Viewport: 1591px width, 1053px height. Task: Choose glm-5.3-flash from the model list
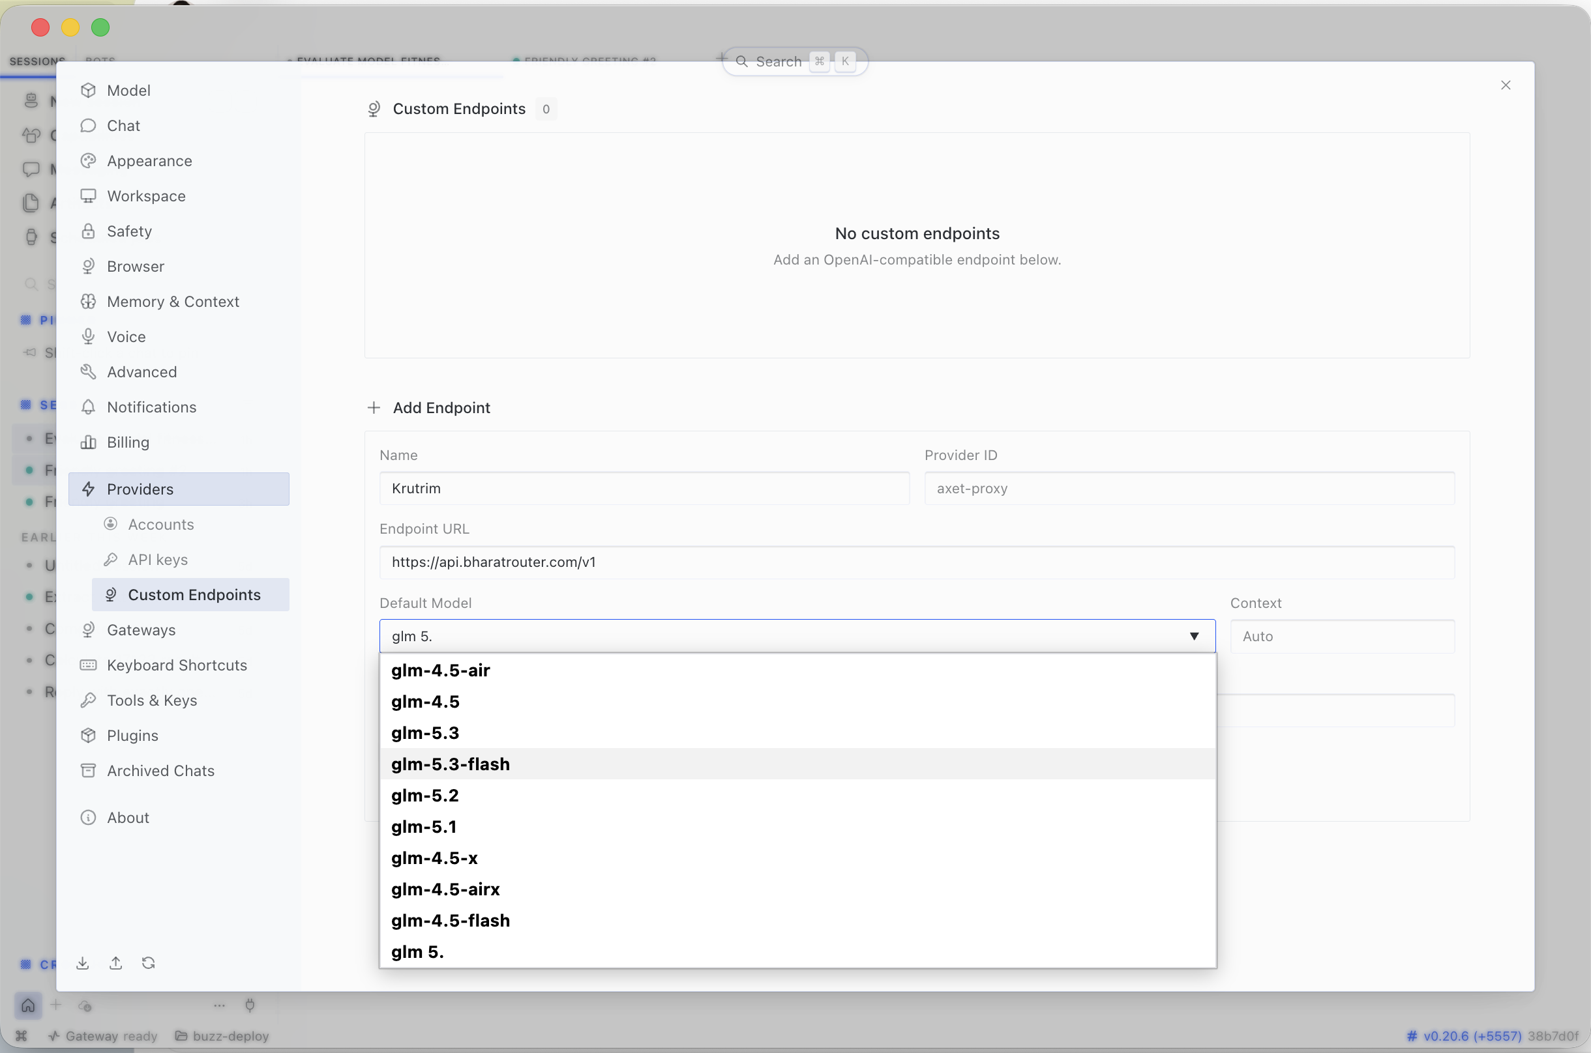pos(797,764)
